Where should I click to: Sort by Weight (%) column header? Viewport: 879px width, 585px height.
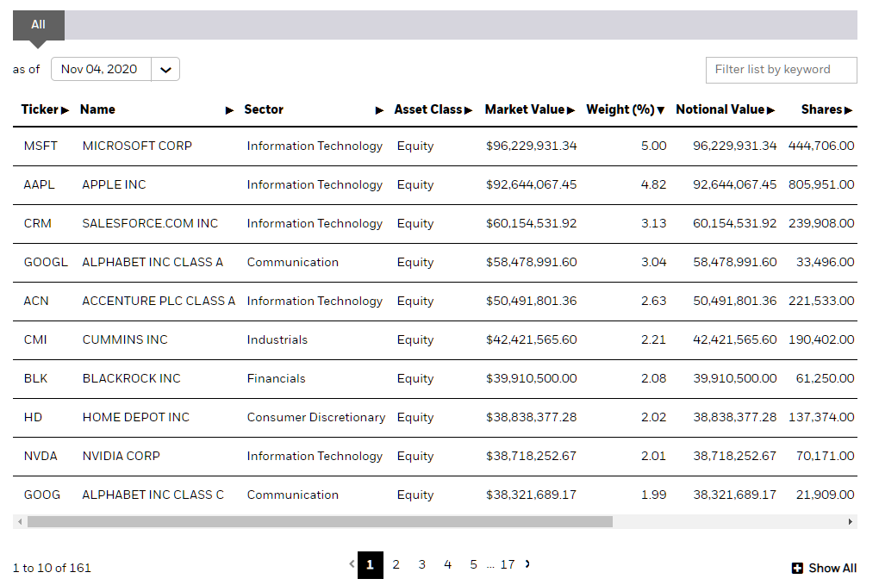click(x=626, y=109)
